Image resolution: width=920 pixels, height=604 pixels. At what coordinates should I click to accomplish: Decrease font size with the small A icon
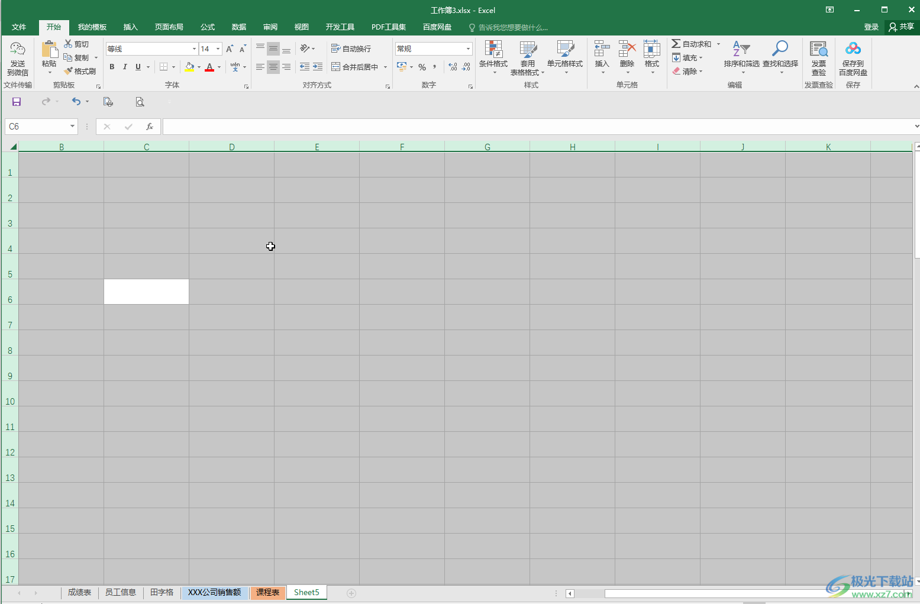(243, 49)
